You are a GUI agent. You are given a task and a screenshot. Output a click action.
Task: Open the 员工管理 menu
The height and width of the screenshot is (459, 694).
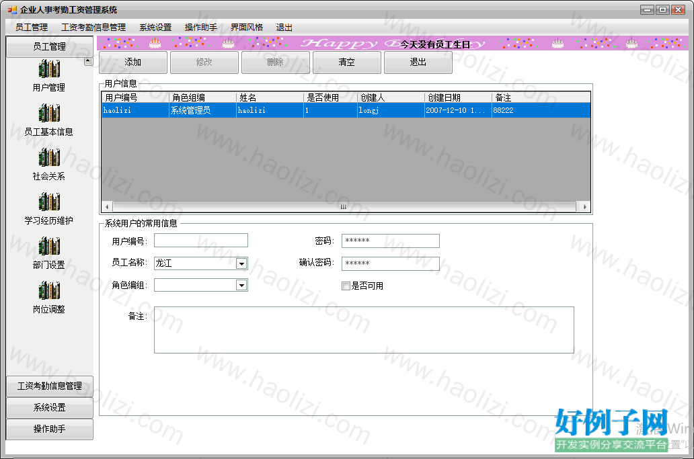coord(32,28)
